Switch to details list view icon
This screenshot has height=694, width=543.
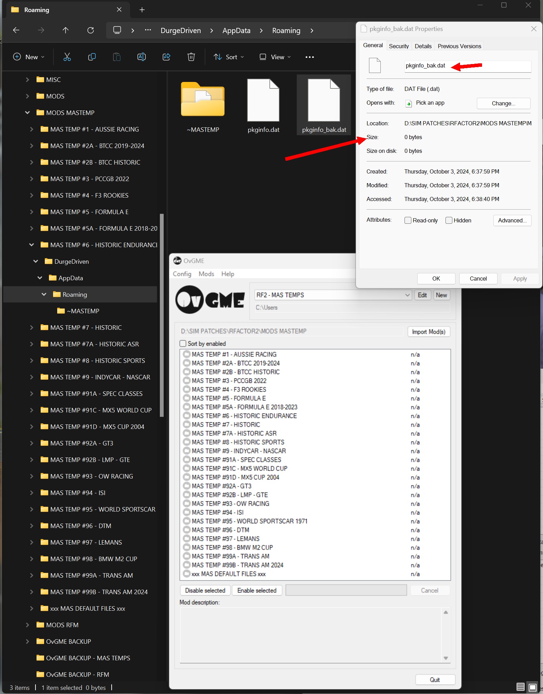click(521, 687)
